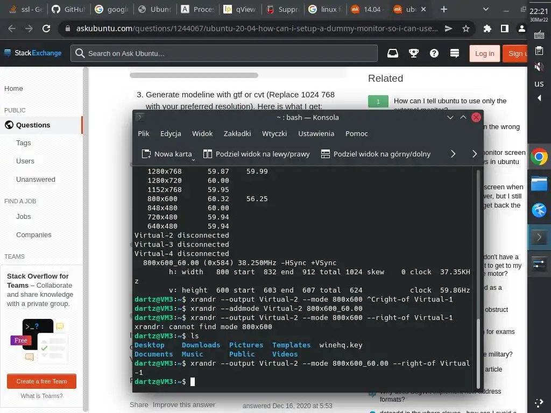The width and height of the screenshot is (551, 413).
Task: Open achievements trophy icon
Action: coord(414,53)
